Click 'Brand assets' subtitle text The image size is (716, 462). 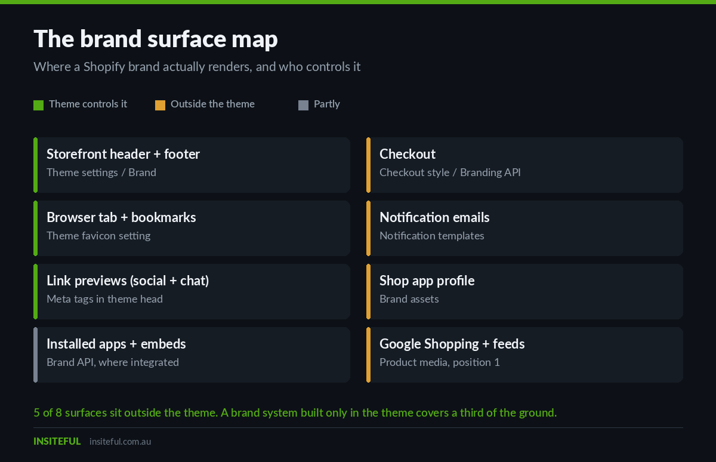409,299
